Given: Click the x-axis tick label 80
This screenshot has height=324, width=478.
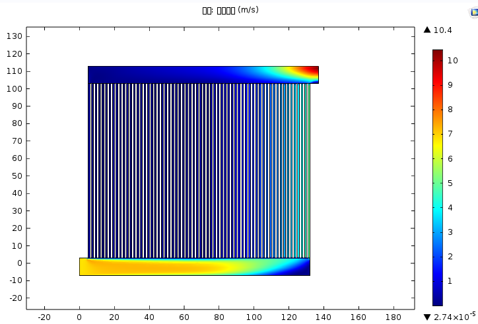Looking at the screenshot, I should click(219, 317).
